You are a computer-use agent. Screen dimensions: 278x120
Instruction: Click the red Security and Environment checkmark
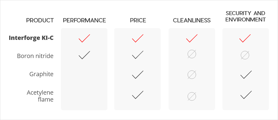245,38
